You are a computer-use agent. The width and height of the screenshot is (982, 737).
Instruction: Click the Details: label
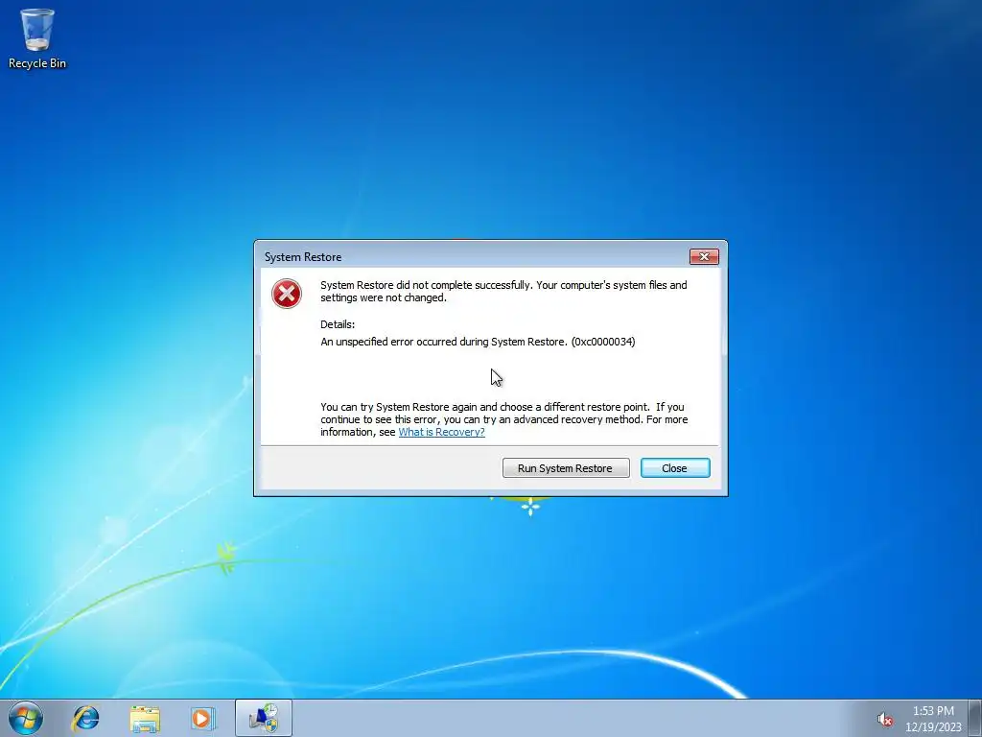(x=338, y=324)
